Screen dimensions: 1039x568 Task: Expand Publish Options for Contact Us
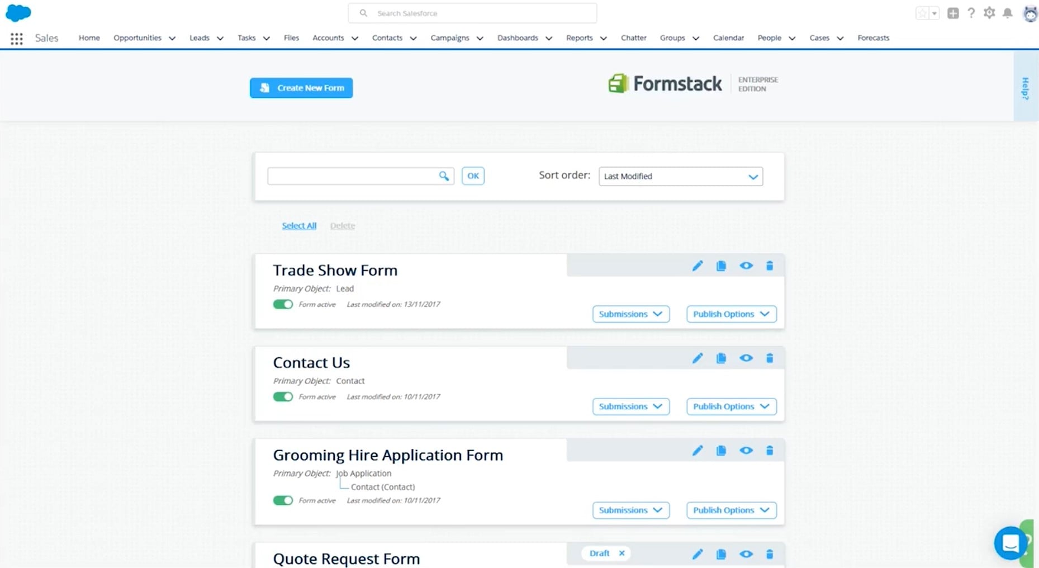(732, 406)
